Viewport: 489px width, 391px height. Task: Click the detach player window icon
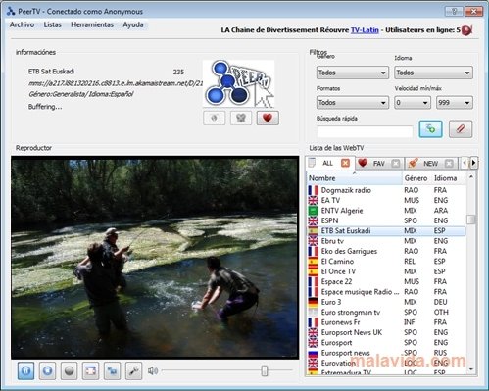112,370
